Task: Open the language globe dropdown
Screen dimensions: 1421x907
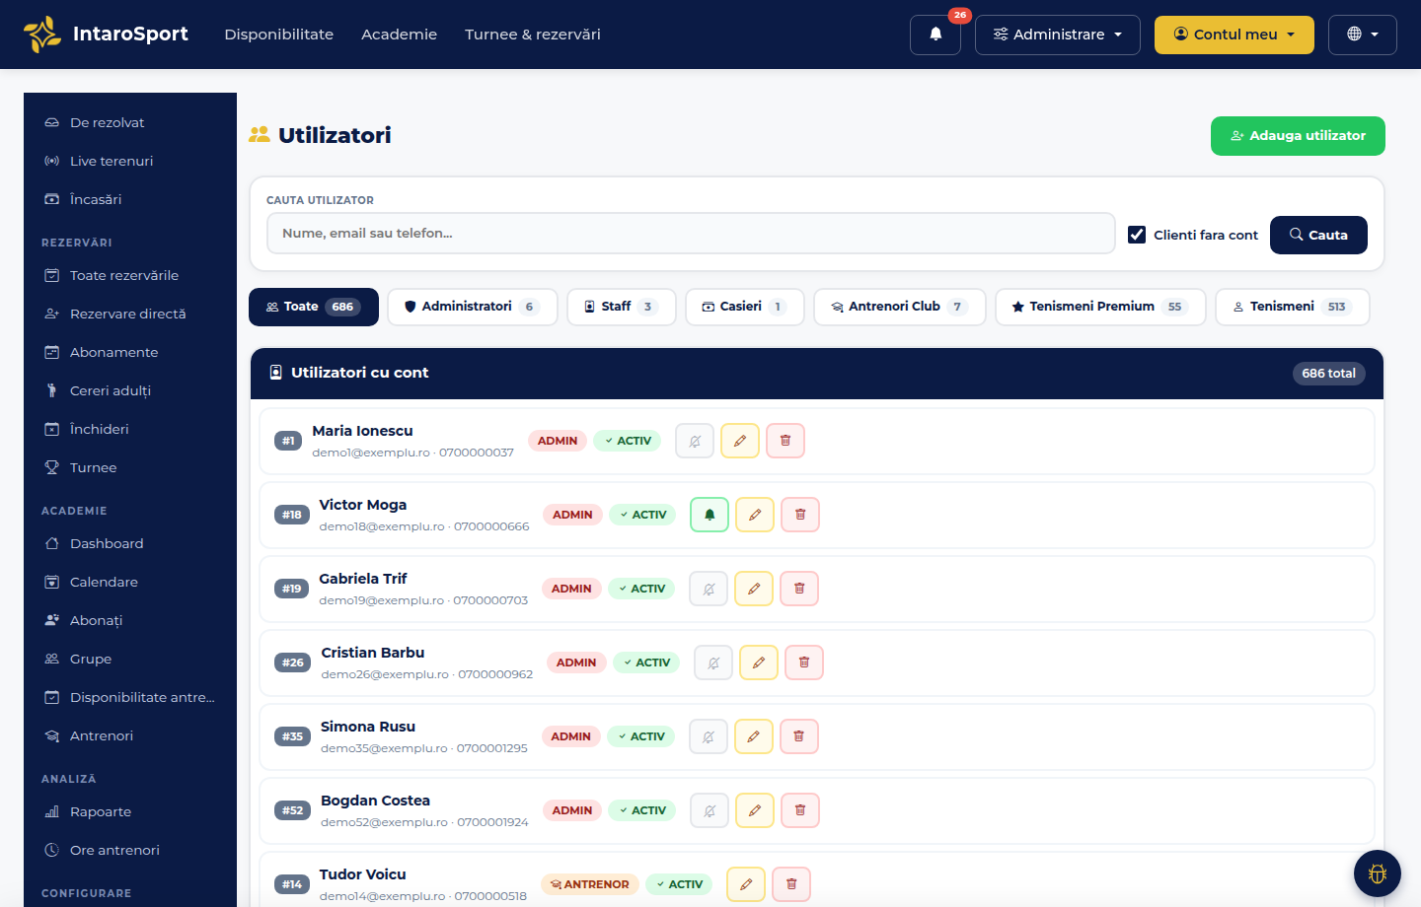Action: (1363, 35)
